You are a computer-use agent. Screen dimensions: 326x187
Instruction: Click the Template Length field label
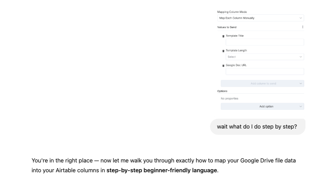point(236,50)
